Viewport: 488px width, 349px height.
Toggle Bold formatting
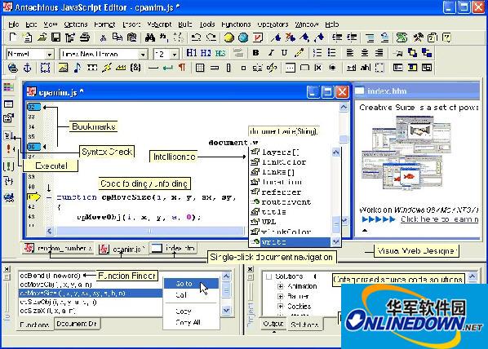255,53
